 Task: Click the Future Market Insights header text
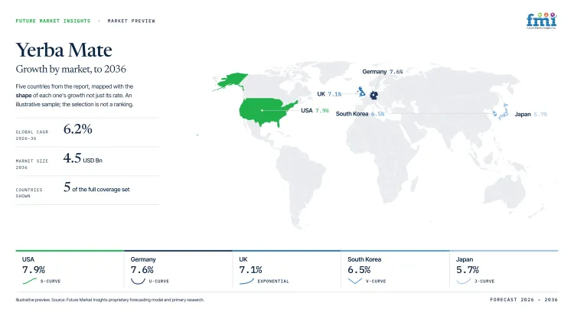(x=53, y=21)
